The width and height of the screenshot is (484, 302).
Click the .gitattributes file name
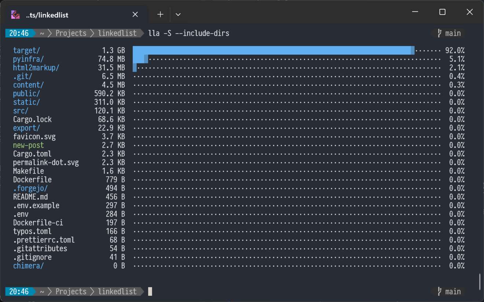40,248
